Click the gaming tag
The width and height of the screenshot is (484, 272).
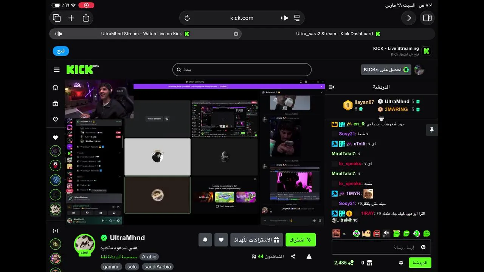click(x=112, y=267)
